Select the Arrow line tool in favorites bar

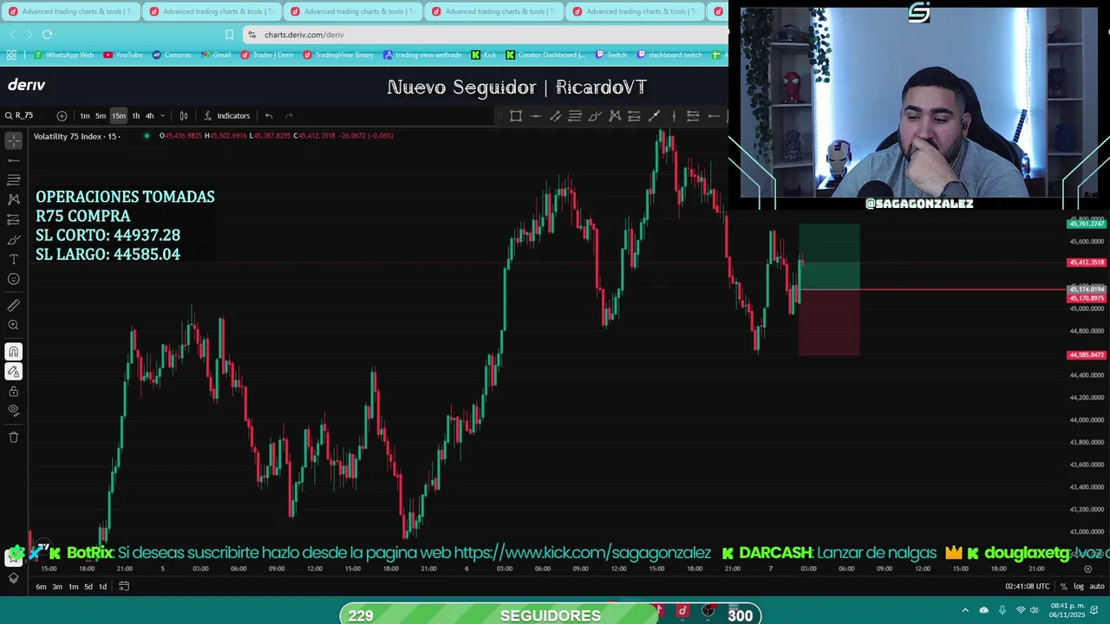tap(654, 116)
